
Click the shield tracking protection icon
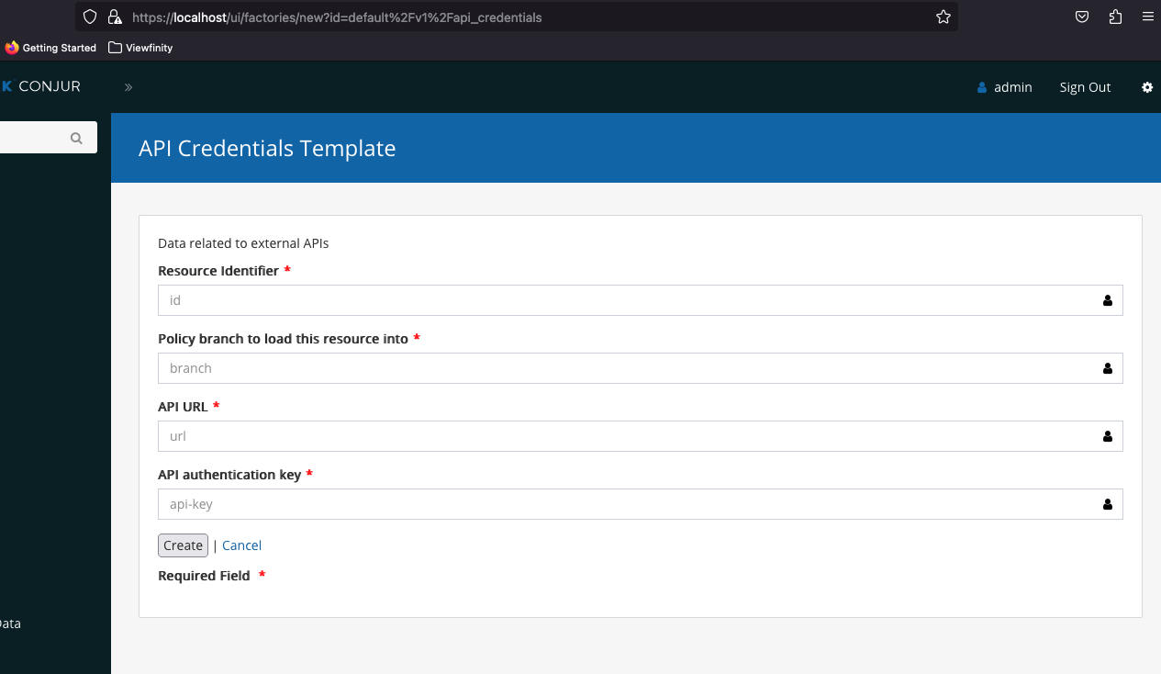coord(90,17)
